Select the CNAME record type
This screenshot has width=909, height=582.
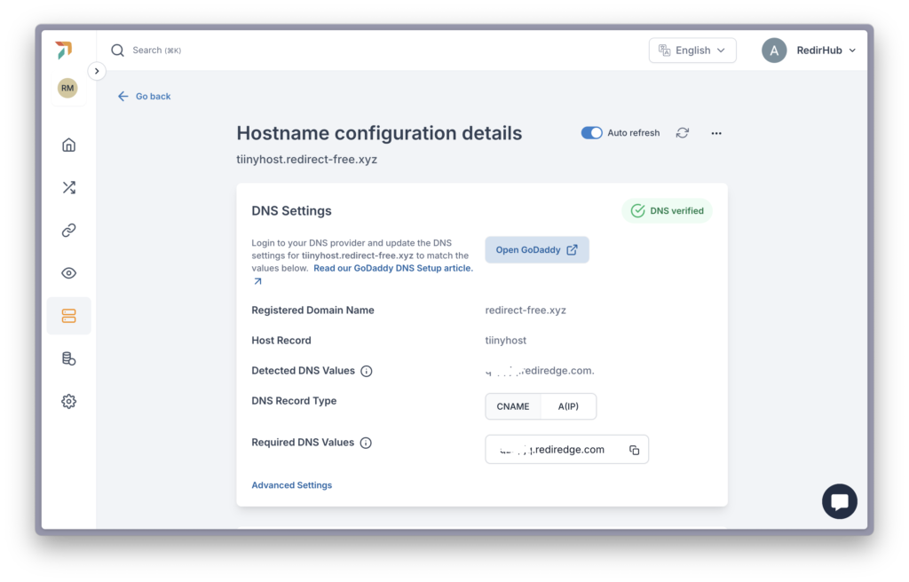(x=513, y=406)
